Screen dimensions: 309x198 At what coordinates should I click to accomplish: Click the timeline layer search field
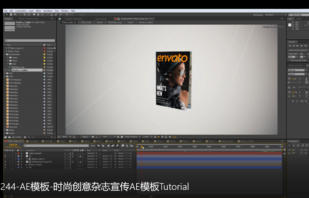(56, 146)
